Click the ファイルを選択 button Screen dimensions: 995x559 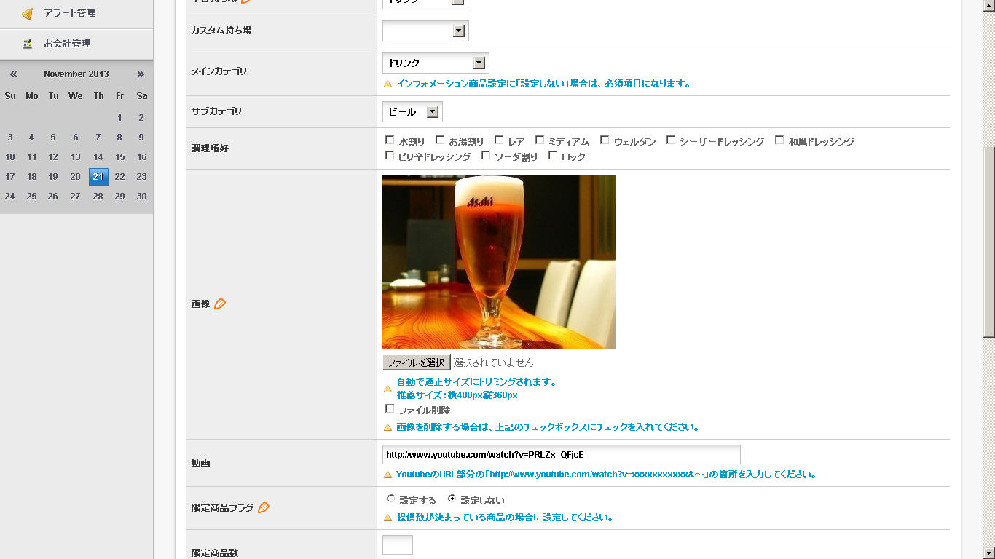click(417, 362)
